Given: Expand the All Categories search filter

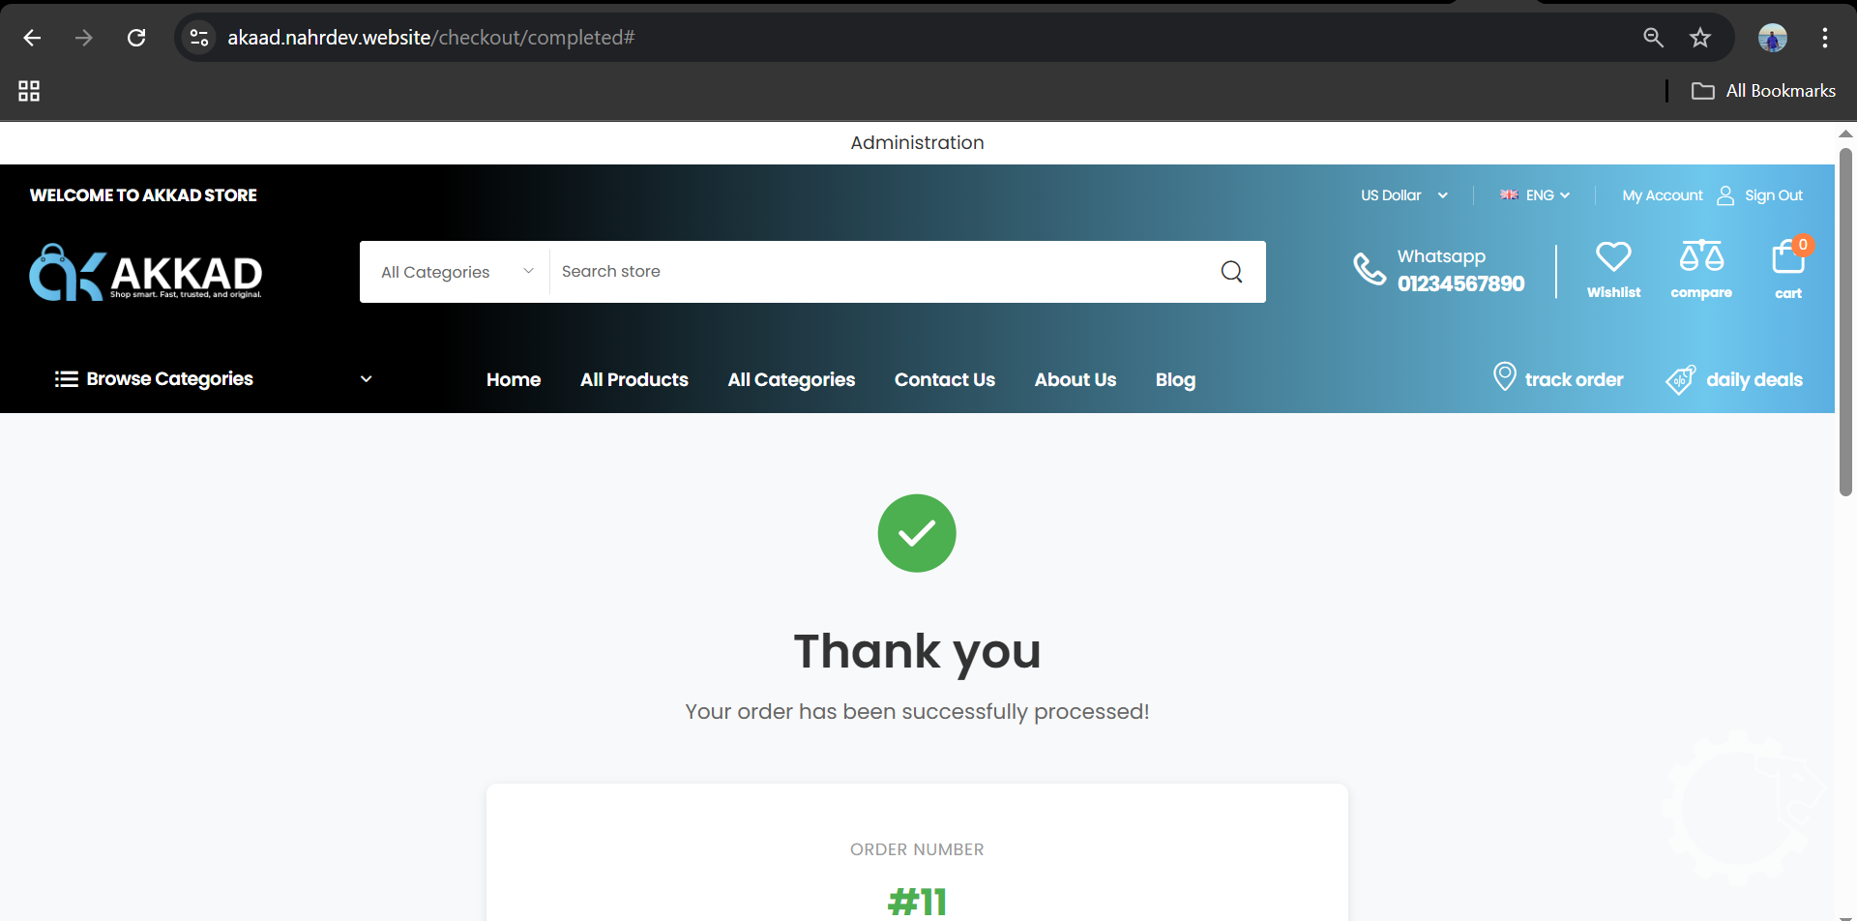Looking at the screenshot, I should click(x=456, y=272).
